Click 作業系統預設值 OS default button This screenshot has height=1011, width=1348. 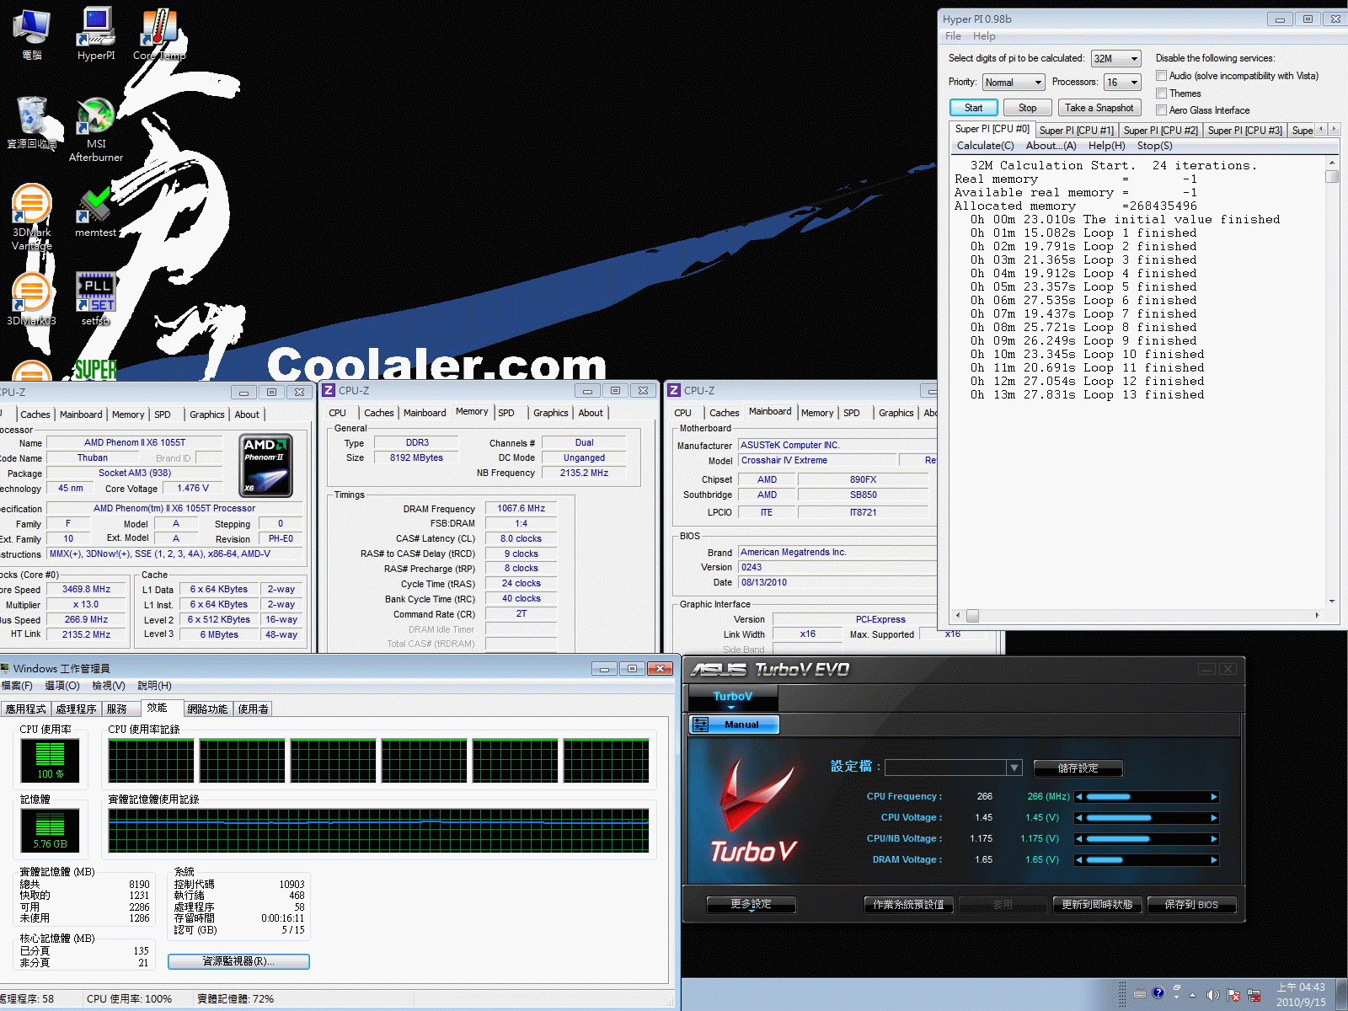908,905
